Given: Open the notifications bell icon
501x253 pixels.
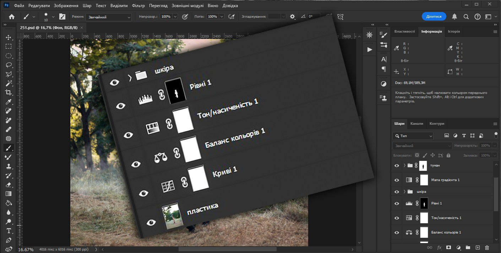Looking at the screenshot, I should tap(454, 17).
